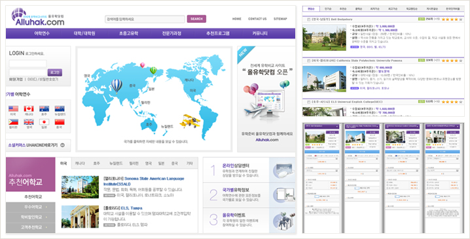This screenshot has height=239, width=470.
Task: Open the California State Polytechnic building photo
Action: click(x=324, y=79)
